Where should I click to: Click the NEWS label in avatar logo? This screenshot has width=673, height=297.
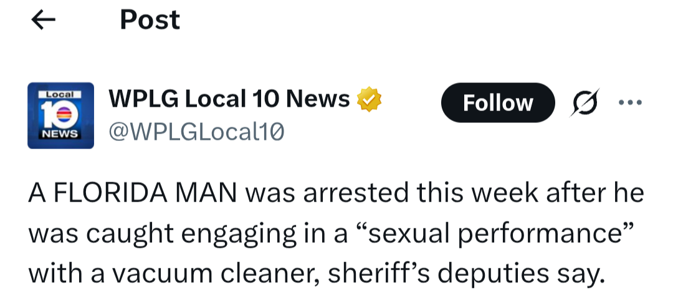click(x=59, y=134)
